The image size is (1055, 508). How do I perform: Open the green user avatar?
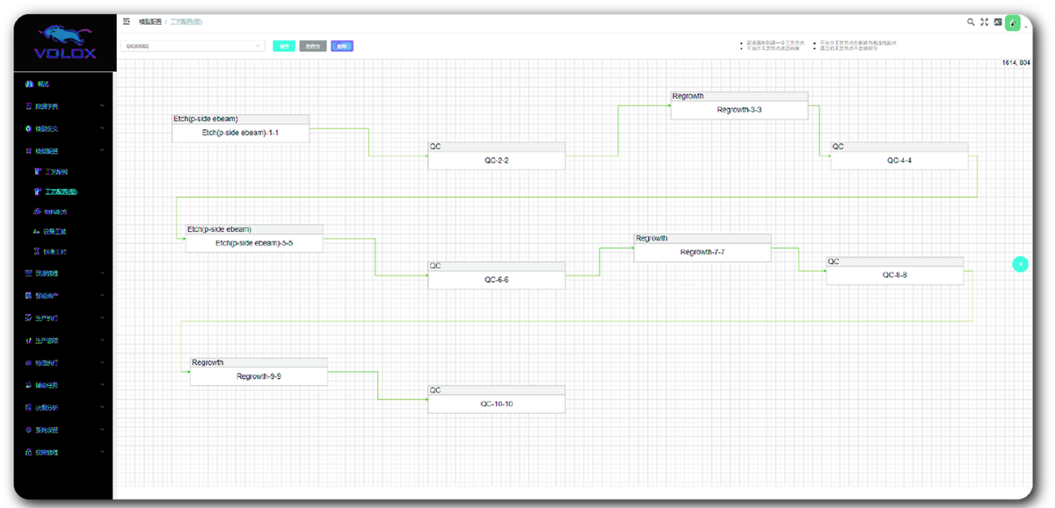click(1013, 23)
